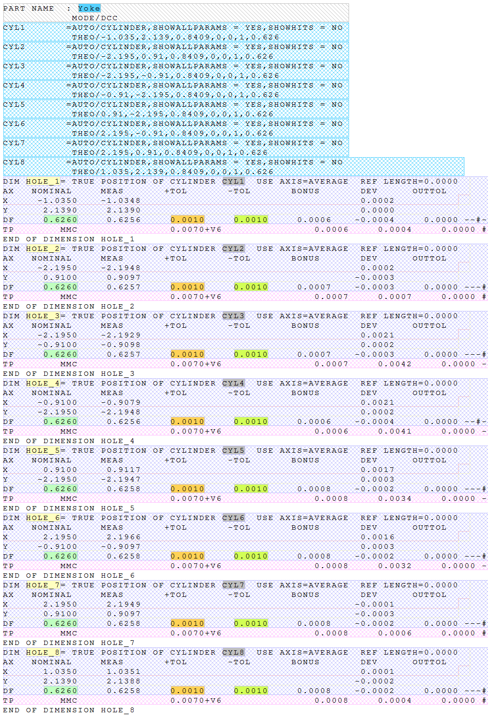Click SHOWHITS = NO on the CYL2 line

pyautogui.click(x=305, y=47)
